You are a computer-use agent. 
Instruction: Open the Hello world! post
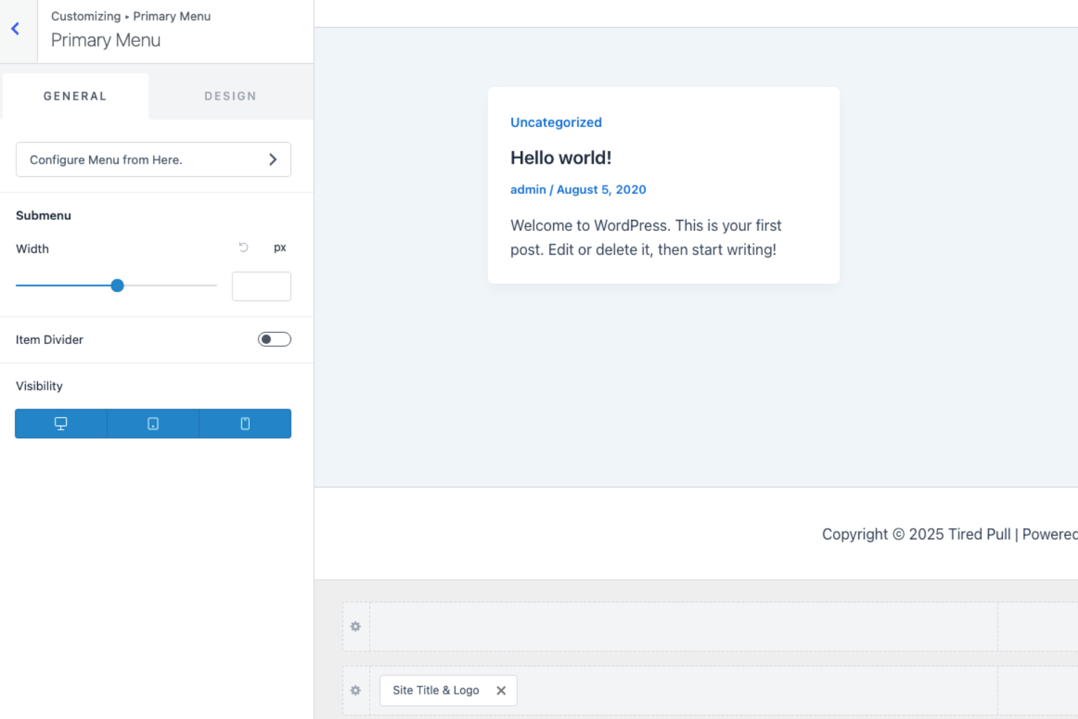(x=560, y=157)
